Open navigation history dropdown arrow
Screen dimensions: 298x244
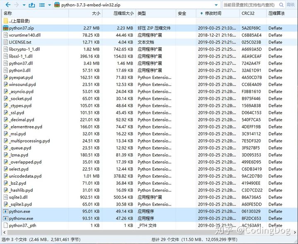coord(24,5)
